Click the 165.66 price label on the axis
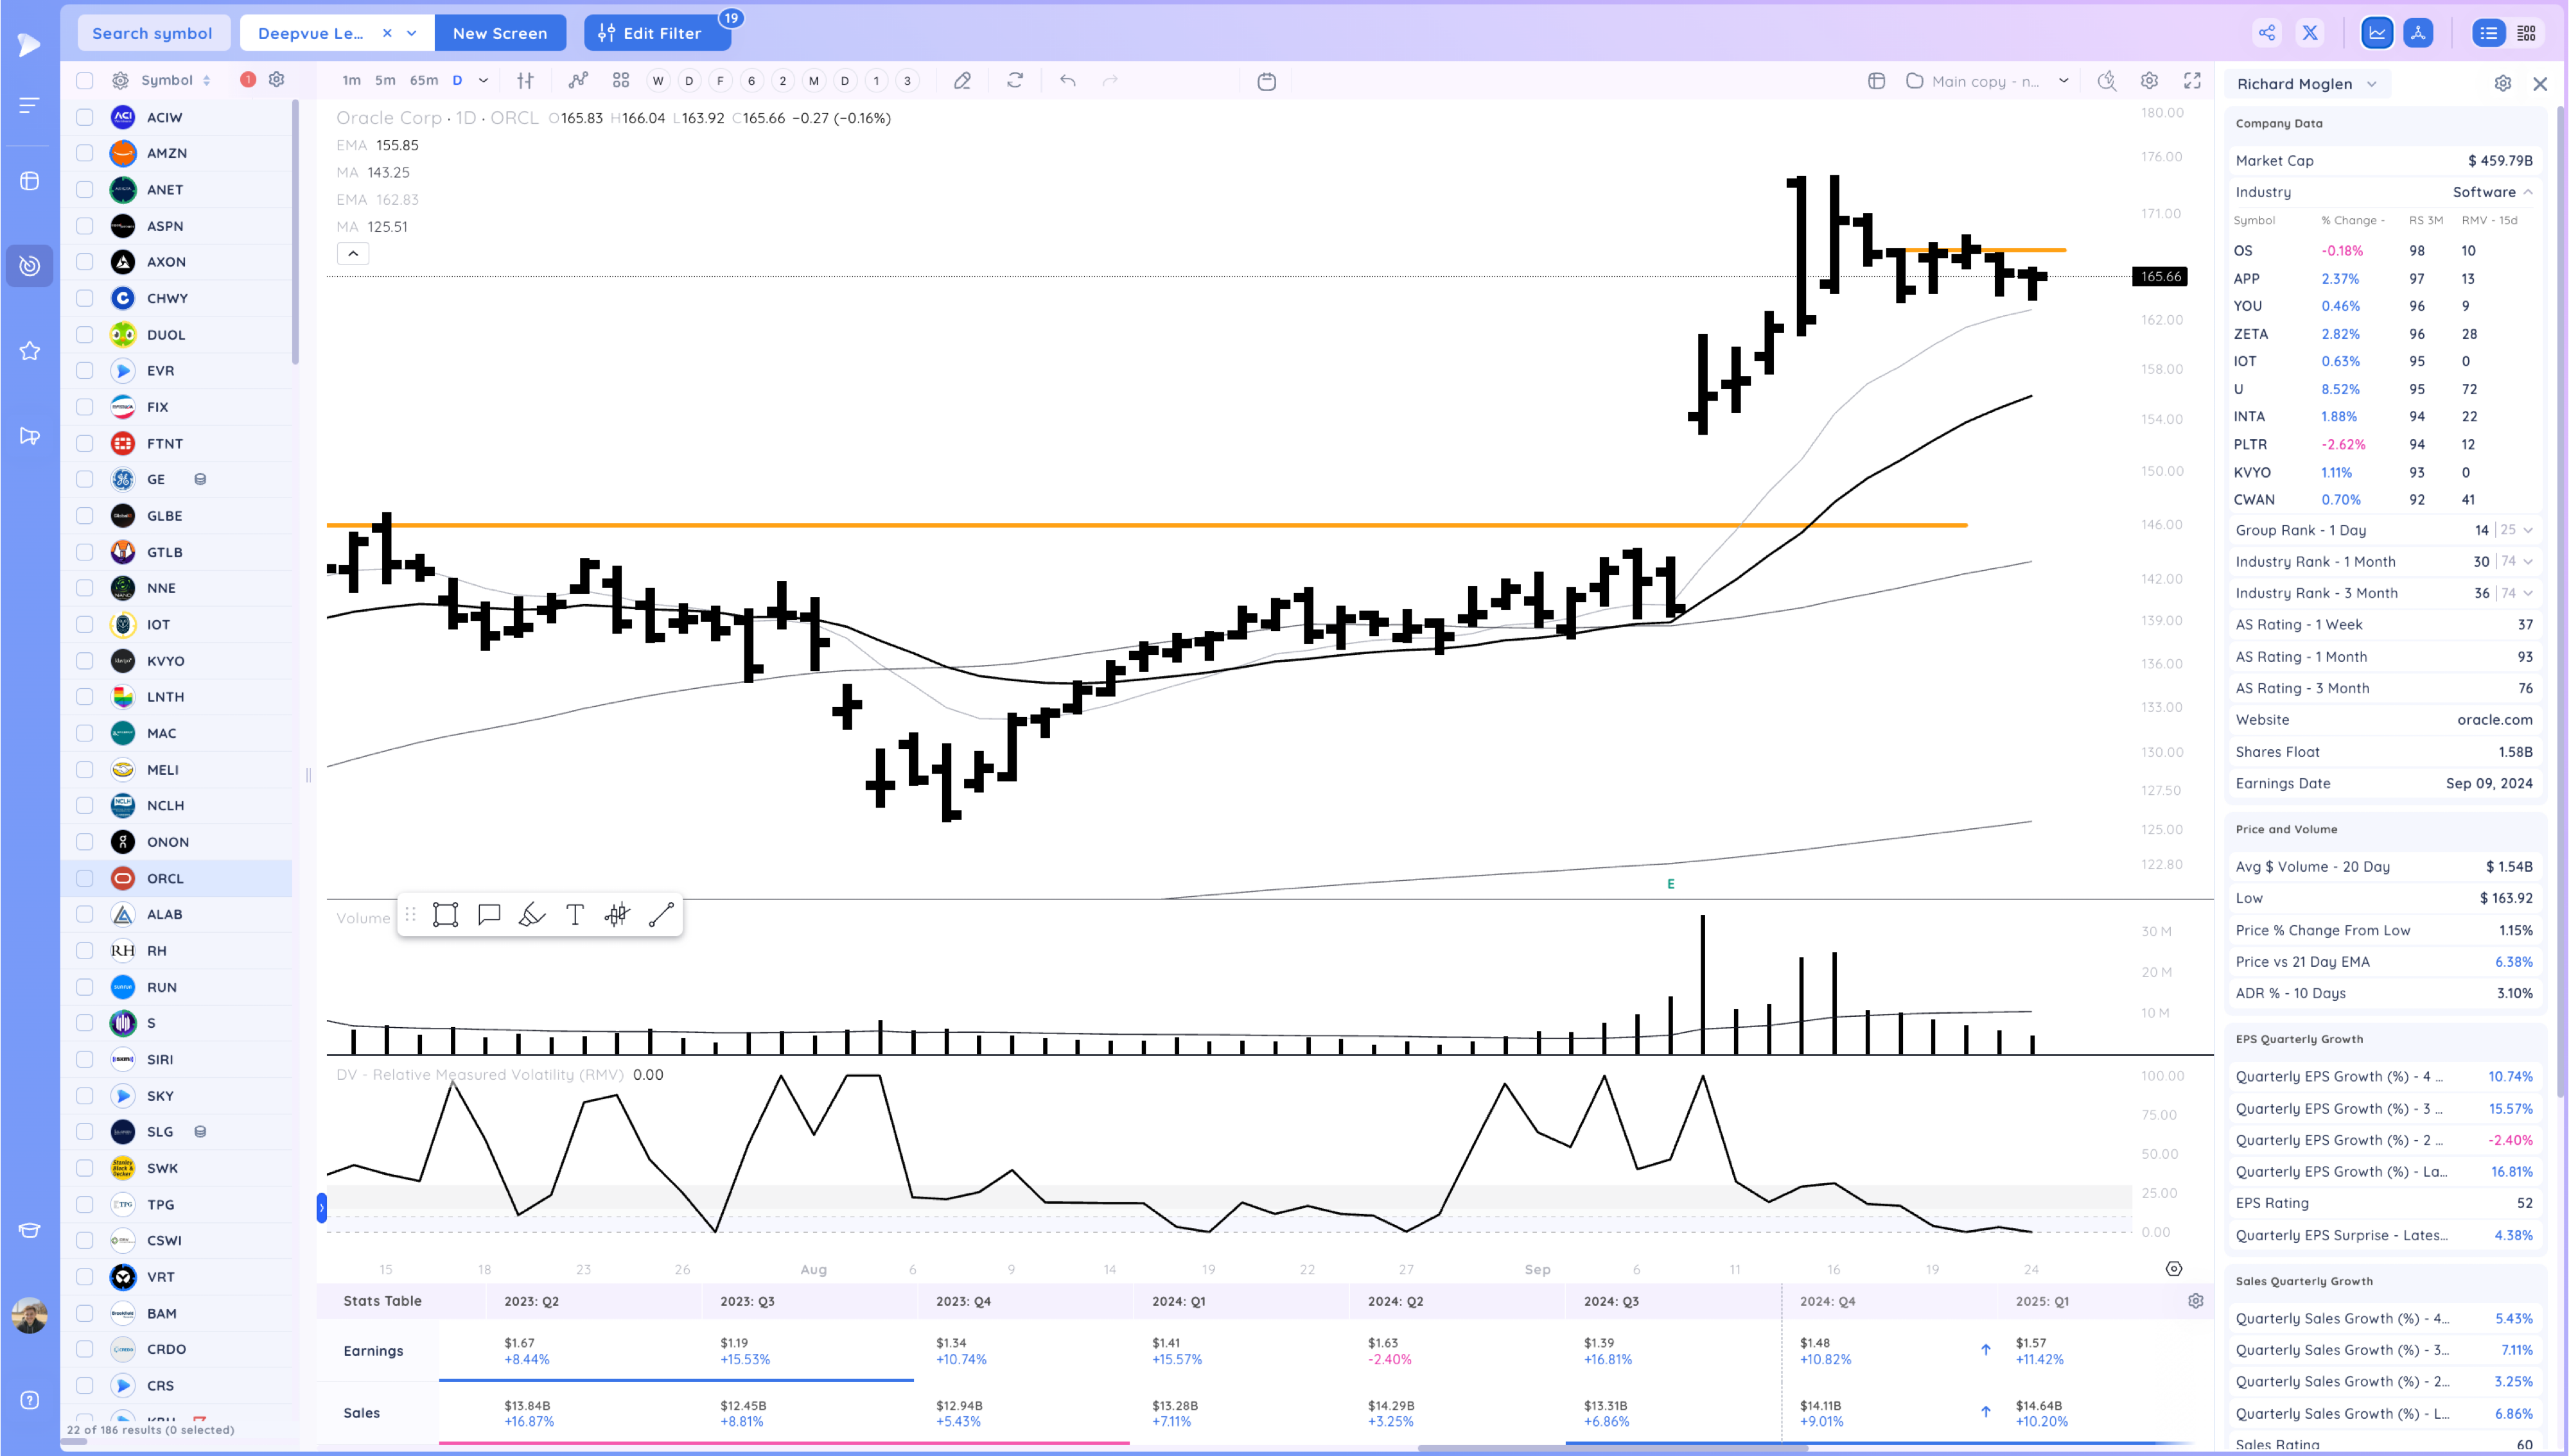Viewport: 2569px width, 1456px height. (2159, 277)
